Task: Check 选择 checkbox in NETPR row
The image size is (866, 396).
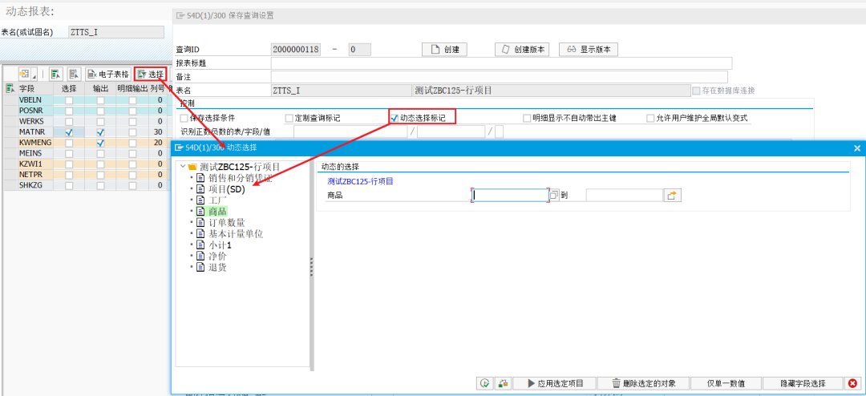Action: coord(69,175)
